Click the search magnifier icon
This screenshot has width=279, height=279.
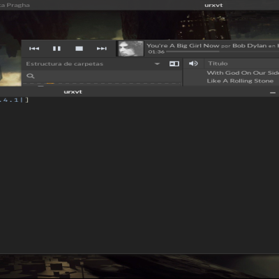click(x=31, y=76)
